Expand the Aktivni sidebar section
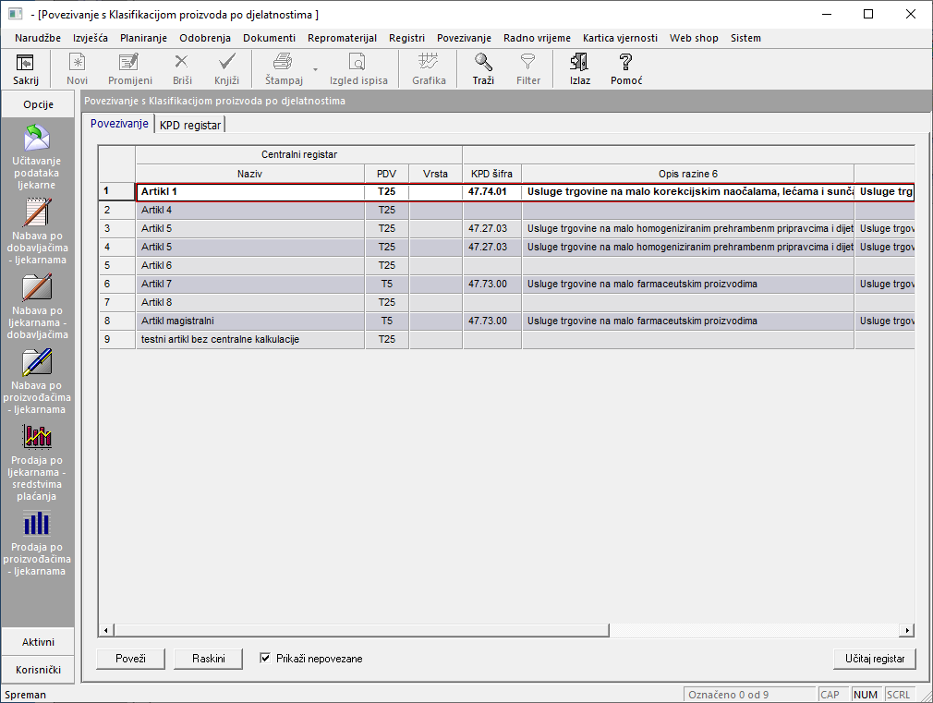The image size is (933, 703). (x=38, y=642)
